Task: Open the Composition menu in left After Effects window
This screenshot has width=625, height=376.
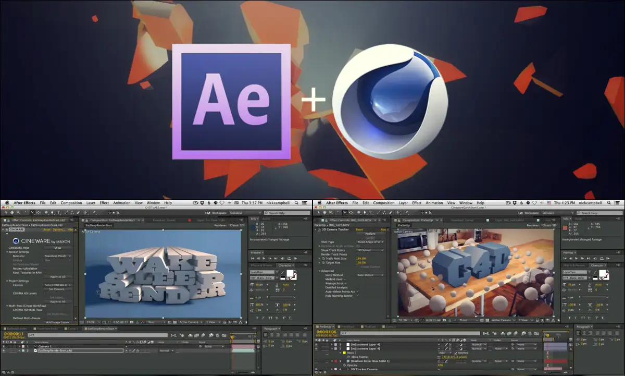Action: pyautogui.click(x=71, y=203)
